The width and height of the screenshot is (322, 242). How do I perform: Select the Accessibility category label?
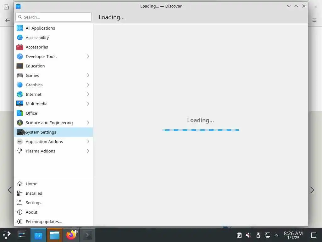pos(37,38)
